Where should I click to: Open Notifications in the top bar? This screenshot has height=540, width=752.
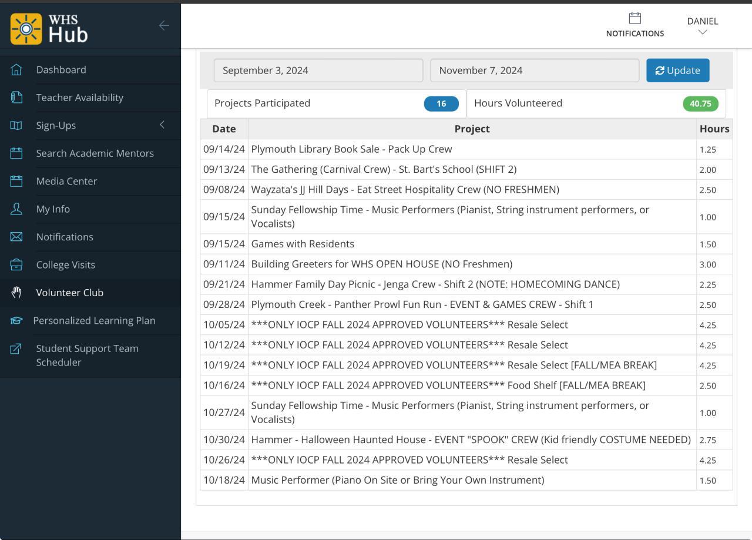click(634, 26)
